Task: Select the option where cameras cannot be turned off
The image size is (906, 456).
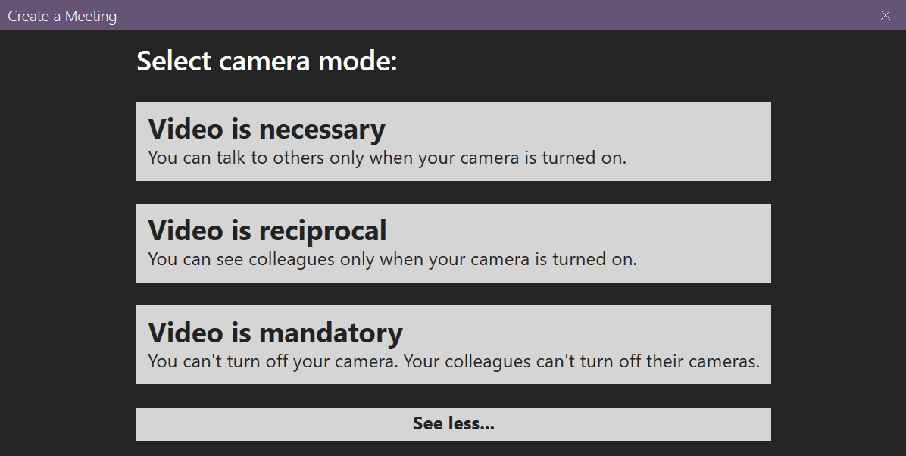Action: 453,345
